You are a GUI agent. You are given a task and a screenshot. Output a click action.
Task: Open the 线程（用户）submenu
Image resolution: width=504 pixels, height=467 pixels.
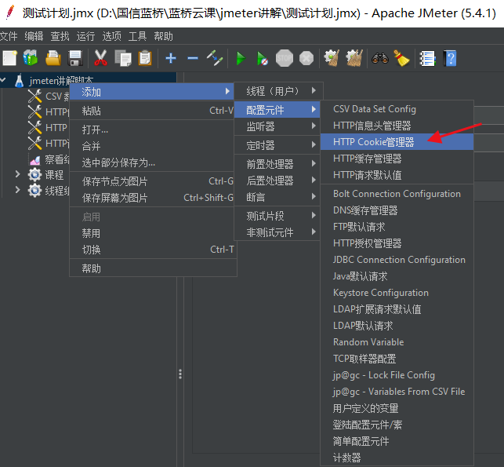278,91
